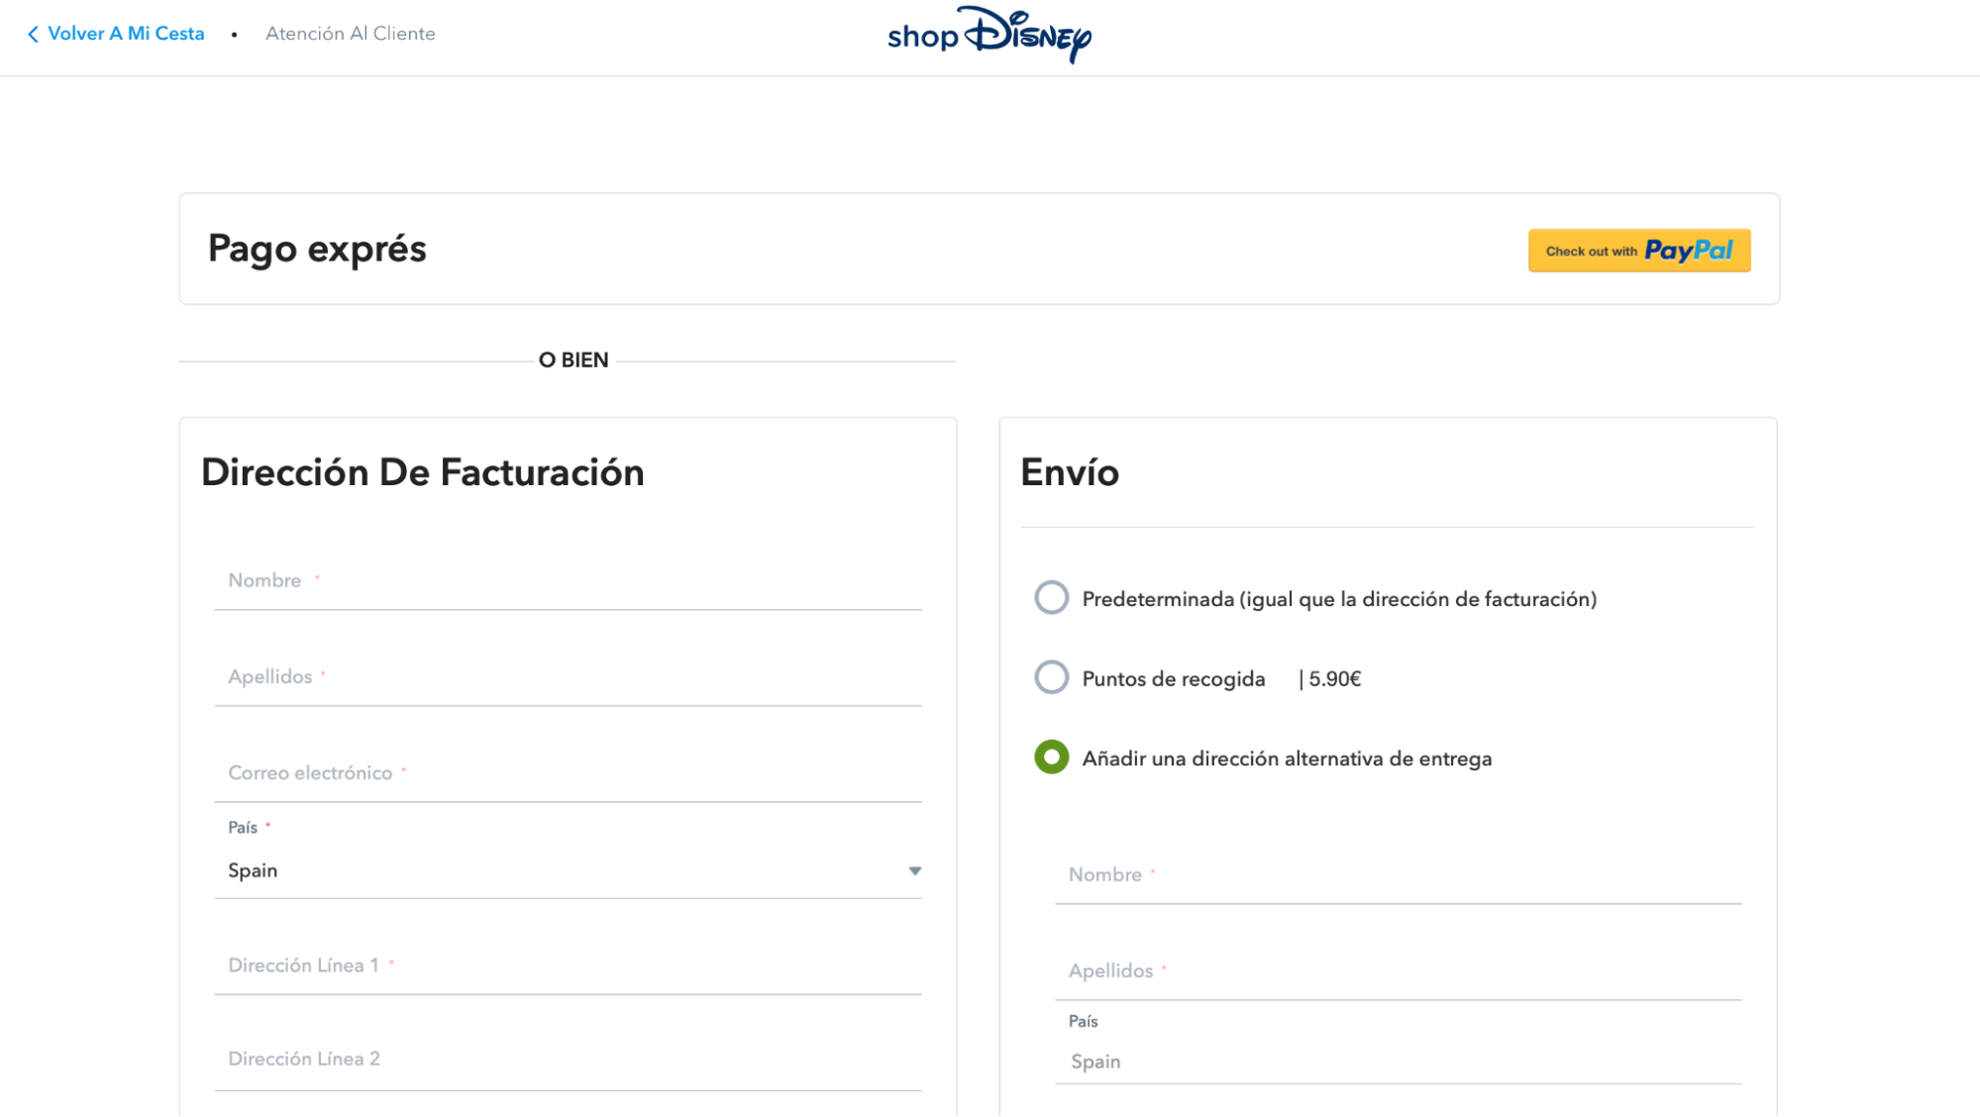1980x1117 pixels.
Task: Check out with PayPal button
Action: [x=1639, y=251]
